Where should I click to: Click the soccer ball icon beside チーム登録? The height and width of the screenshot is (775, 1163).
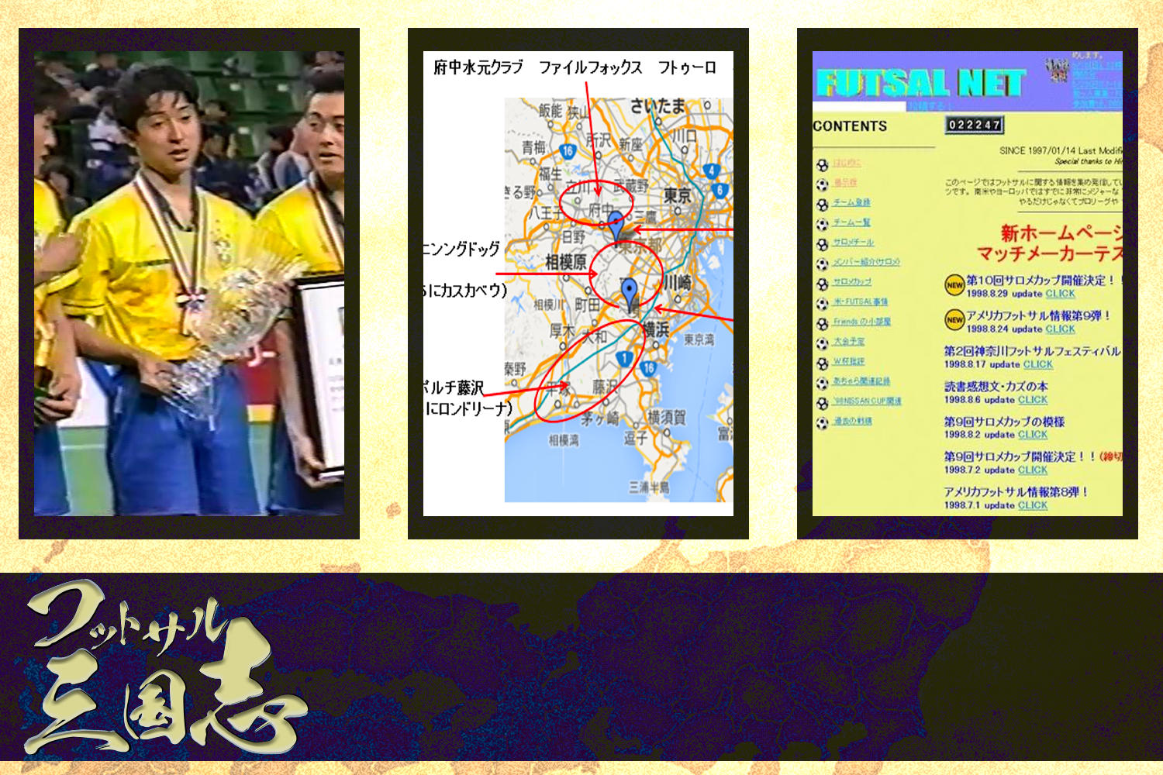(x=823, y=205)
